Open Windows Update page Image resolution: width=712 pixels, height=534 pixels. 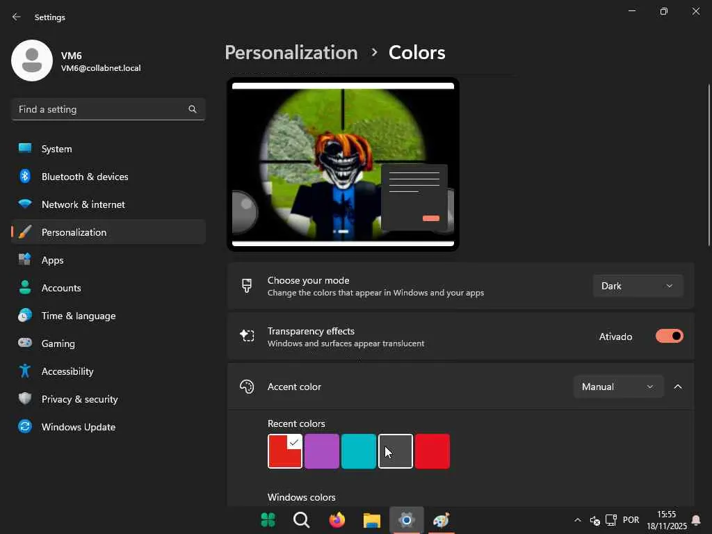(x=108, y=426)
